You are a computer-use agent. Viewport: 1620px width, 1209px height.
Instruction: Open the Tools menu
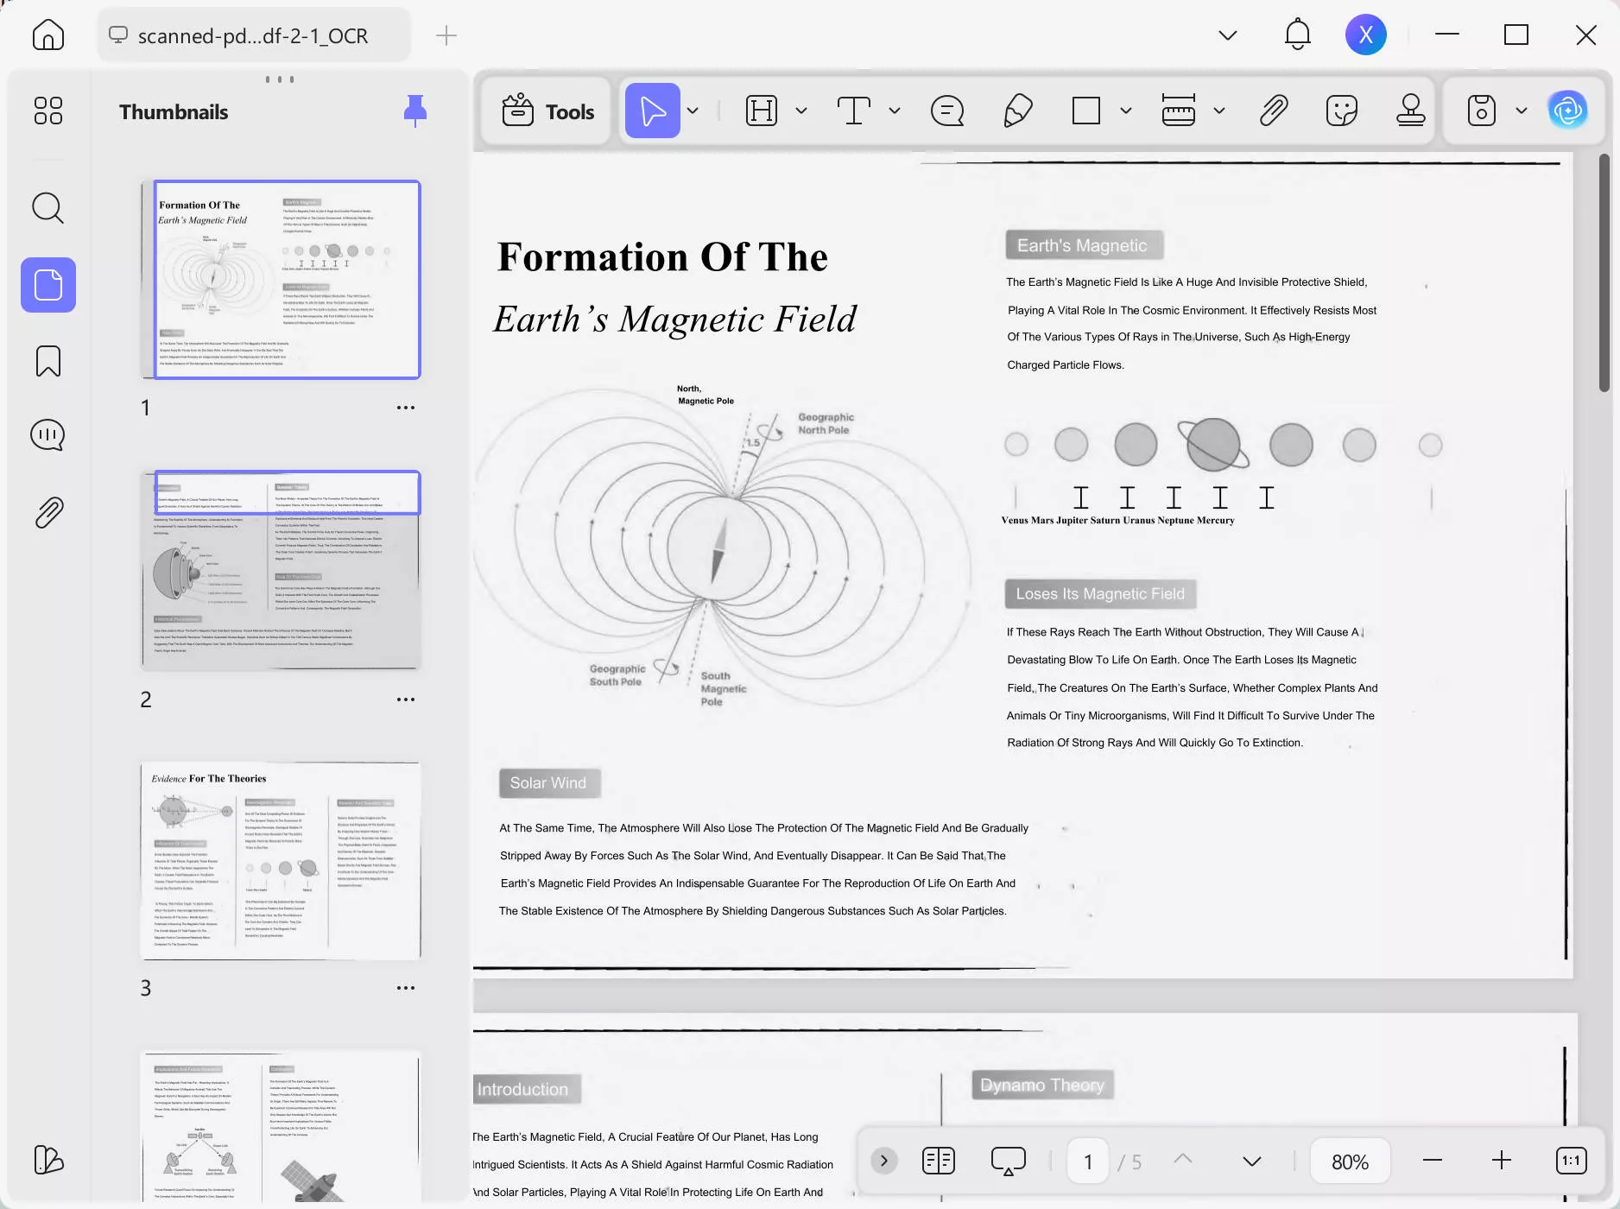(x=547, y=111)
